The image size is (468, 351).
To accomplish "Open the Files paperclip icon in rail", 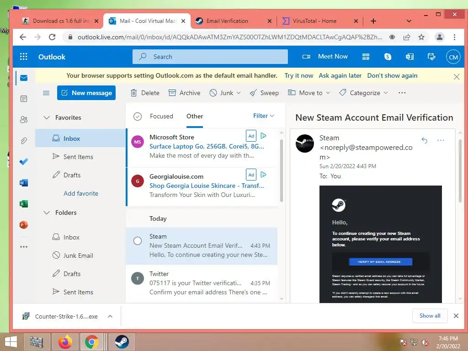I will [x=24, y=141].
